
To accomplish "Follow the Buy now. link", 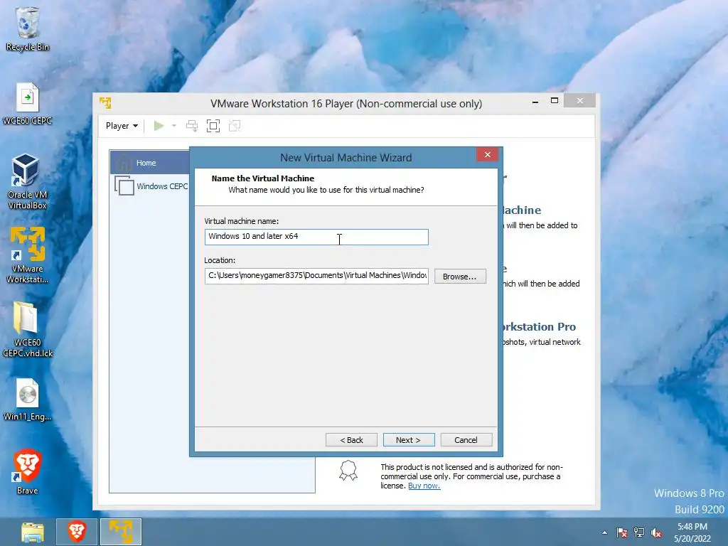I will point(424,486).
